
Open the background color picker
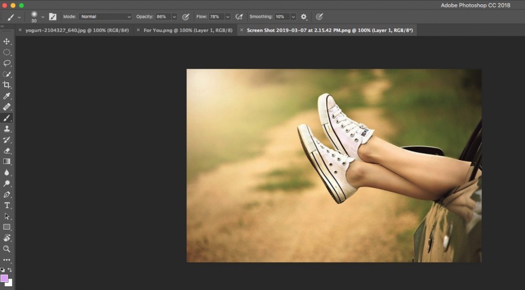pyautogui.click(x=10, y=283)
